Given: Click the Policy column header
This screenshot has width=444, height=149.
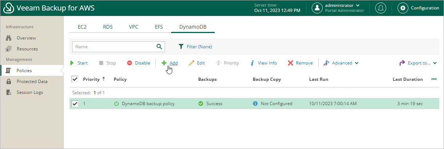Looking at the screenshot, I should 120,79.
